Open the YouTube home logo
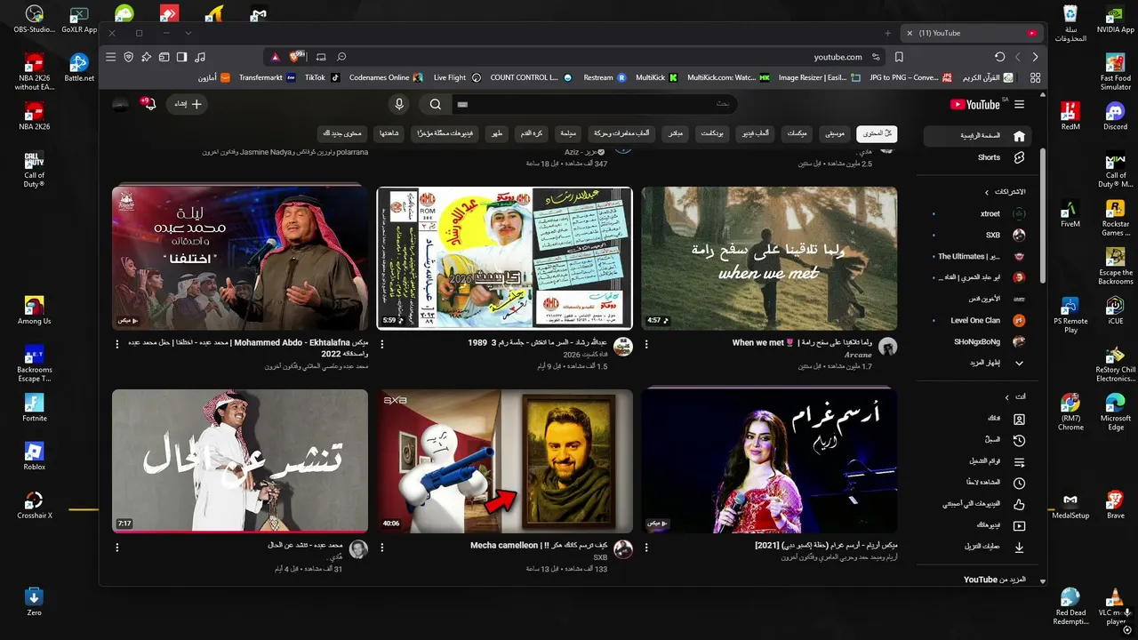 (x=974, y=104)
